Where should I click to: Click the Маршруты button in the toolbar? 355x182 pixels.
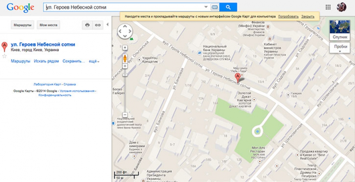coord(22,25)
